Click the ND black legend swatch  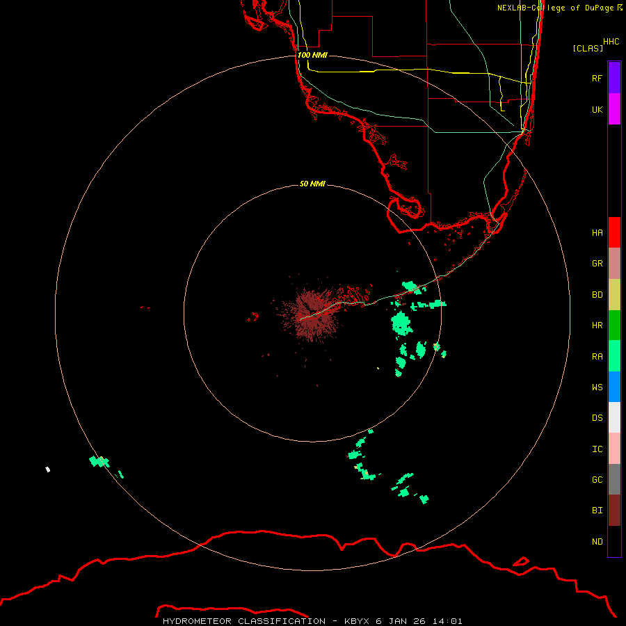coord(614,541)
